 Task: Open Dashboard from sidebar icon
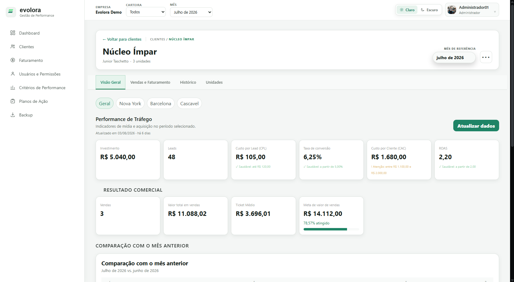pyautogui.click(x=13, y=33)
